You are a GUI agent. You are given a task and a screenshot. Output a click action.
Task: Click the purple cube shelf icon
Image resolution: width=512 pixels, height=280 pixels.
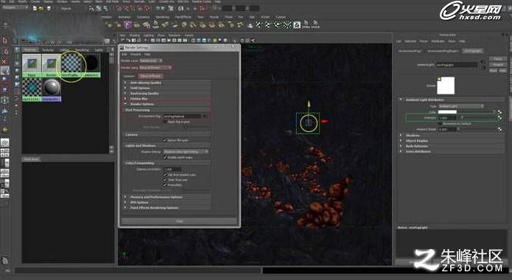click(x=127, y=25)
